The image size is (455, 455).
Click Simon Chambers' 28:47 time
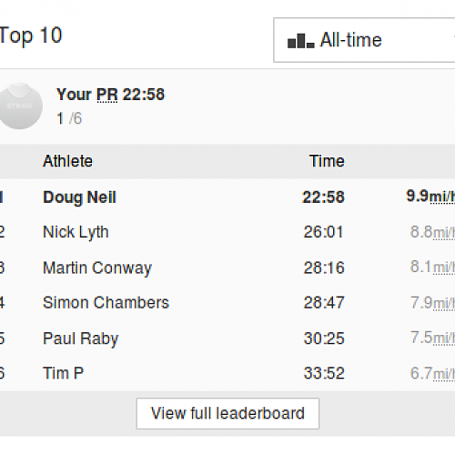coord(324,303)
